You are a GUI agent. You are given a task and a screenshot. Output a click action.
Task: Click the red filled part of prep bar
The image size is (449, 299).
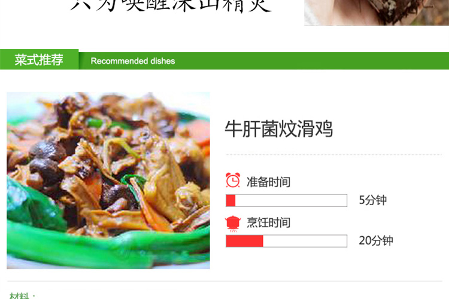click(230, 200)
